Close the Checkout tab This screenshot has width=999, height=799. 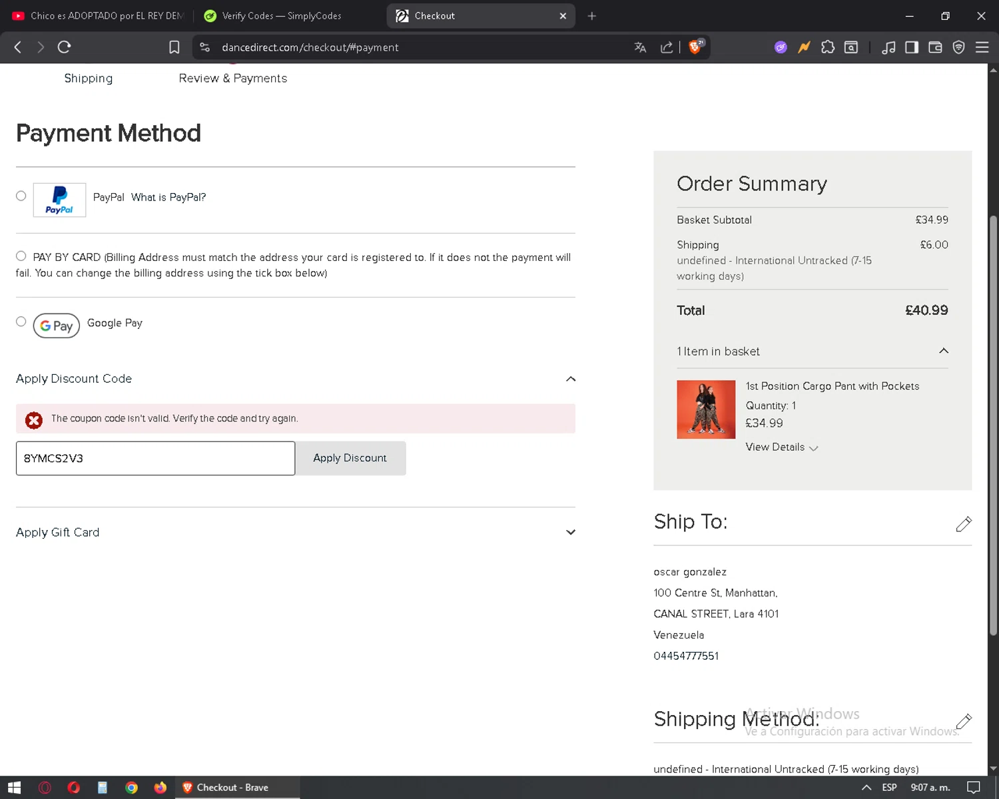(563, 16)
